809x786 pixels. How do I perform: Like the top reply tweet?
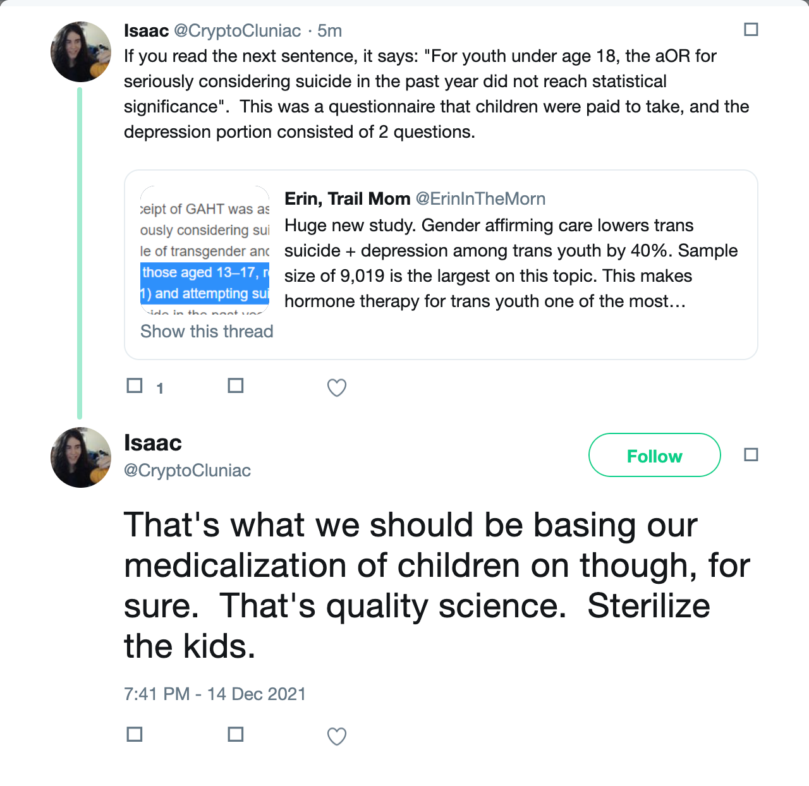pos(336,387)
